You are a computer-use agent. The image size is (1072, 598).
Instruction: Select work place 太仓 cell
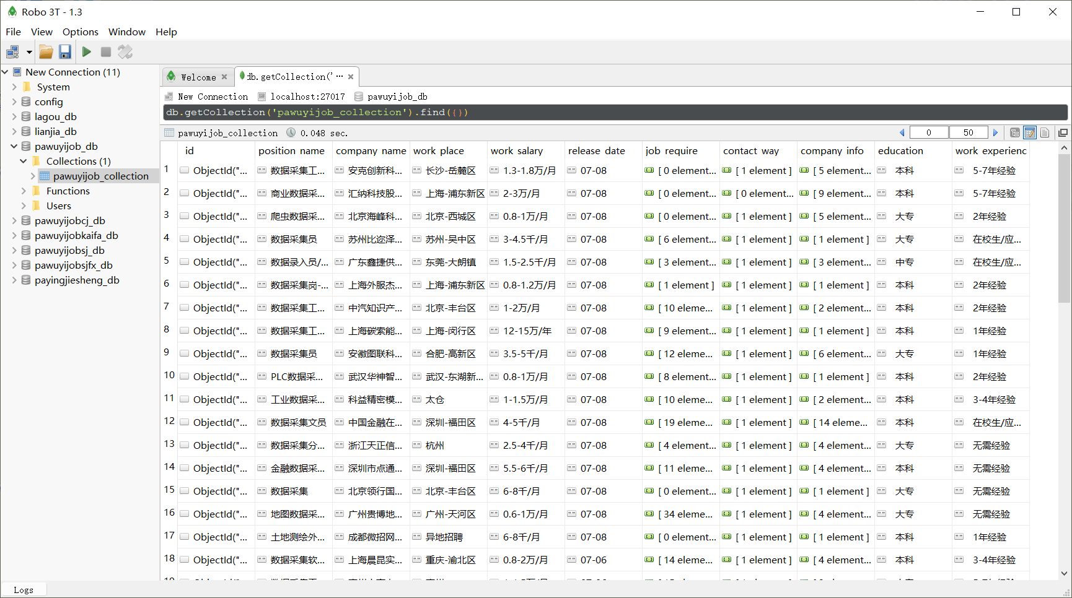(449, 399)
